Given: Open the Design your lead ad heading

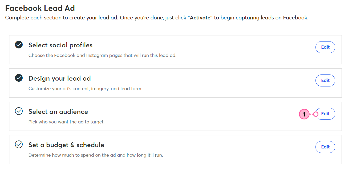Looking at the screenshot, I should (60, 78).
